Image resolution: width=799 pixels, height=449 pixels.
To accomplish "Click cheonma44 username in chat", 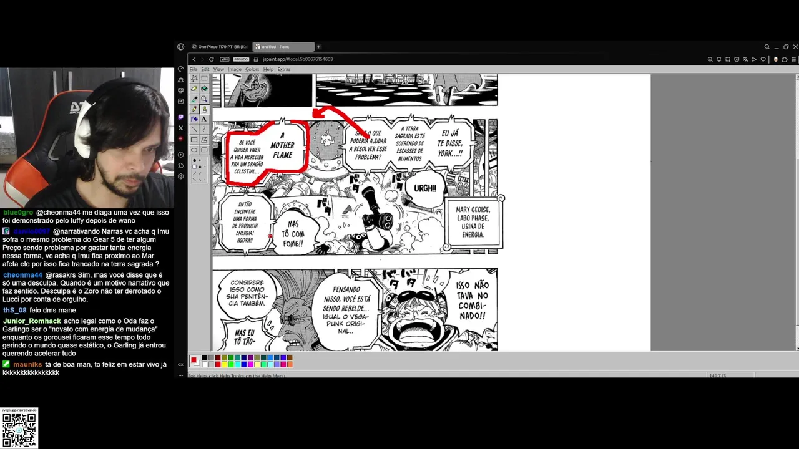I will point(22,275).
